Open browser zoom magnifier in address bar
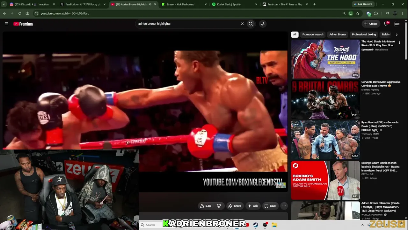This screenshot has height=230, width=408. [x=344, y=13]
